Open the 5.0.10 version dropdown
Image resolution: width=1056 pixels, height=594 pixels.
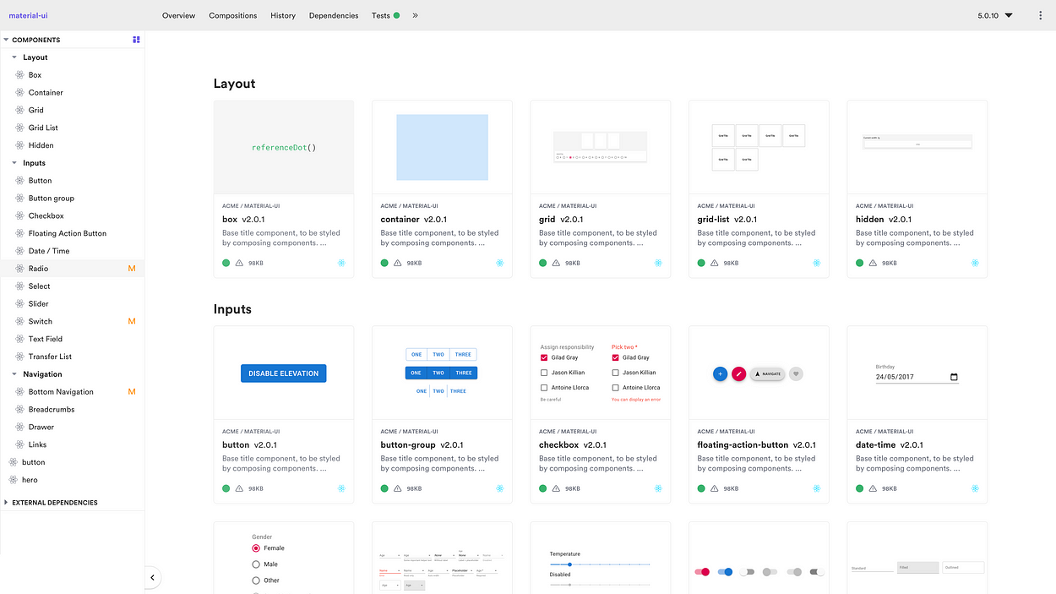coord(995,15)
